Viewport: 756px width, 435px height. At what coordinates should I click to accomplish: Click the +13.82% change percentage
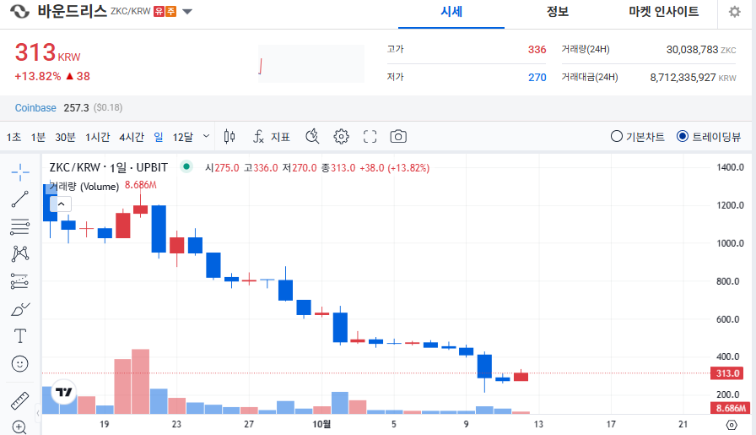(x=38, y=76)
